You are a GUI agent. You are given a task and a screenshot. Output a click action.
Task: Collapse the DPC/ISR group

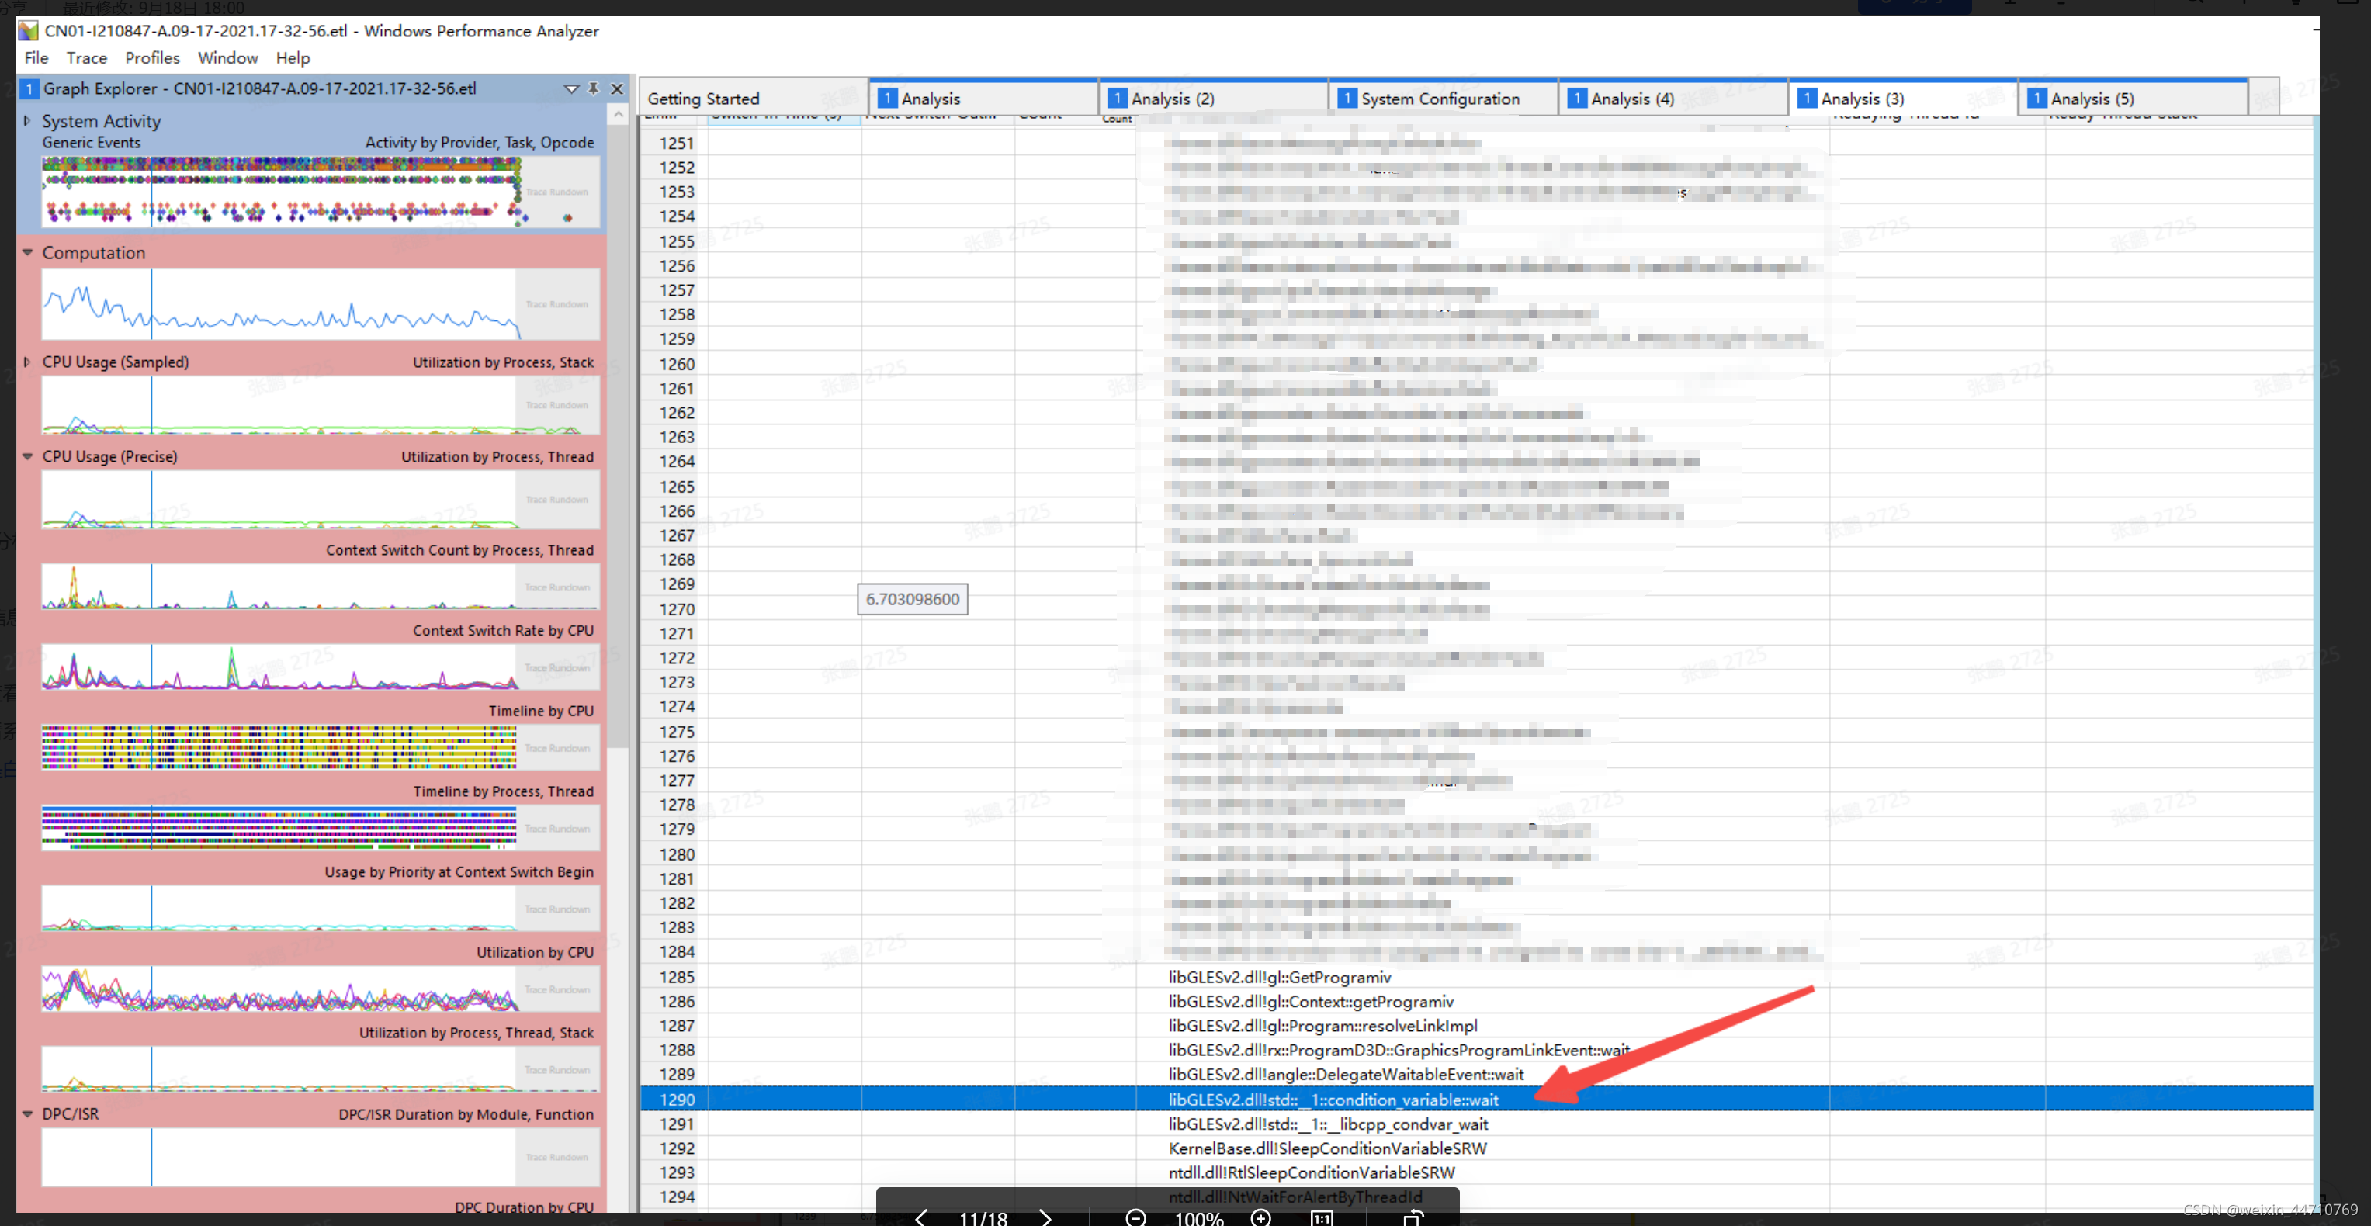26,1113
